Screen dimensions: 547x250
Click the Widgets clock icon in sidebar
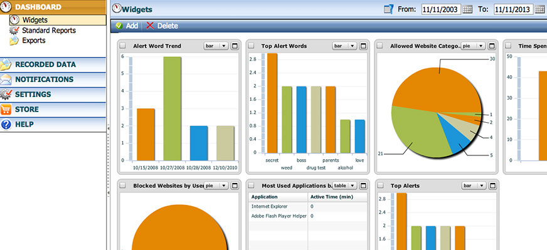click(14, 20)
